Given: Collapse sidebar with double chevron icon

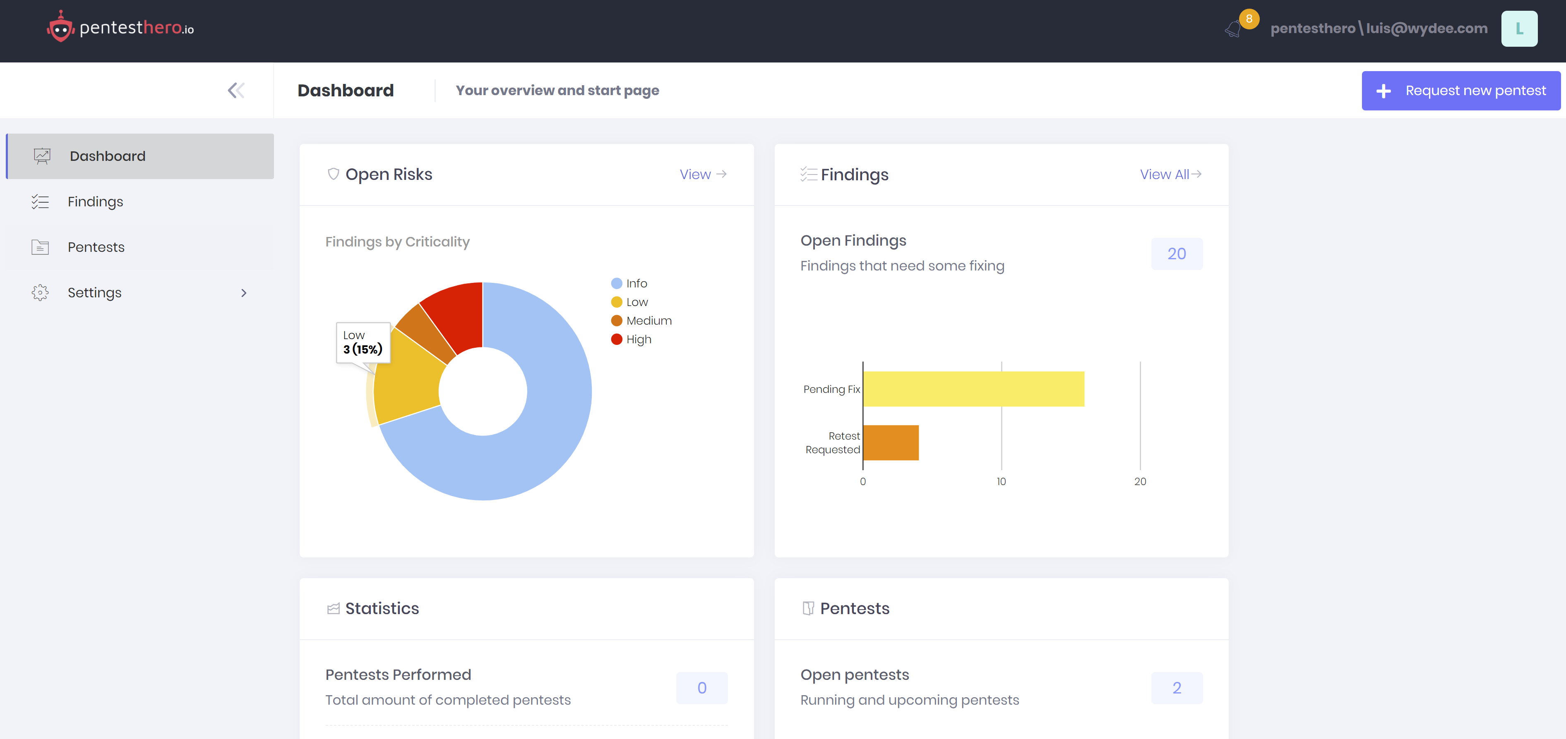Looking at the screenshot, I should (x=236, y=91).
